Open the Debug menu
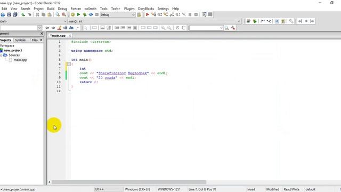The width and height of the screenshot is (341, 192). 62,9
